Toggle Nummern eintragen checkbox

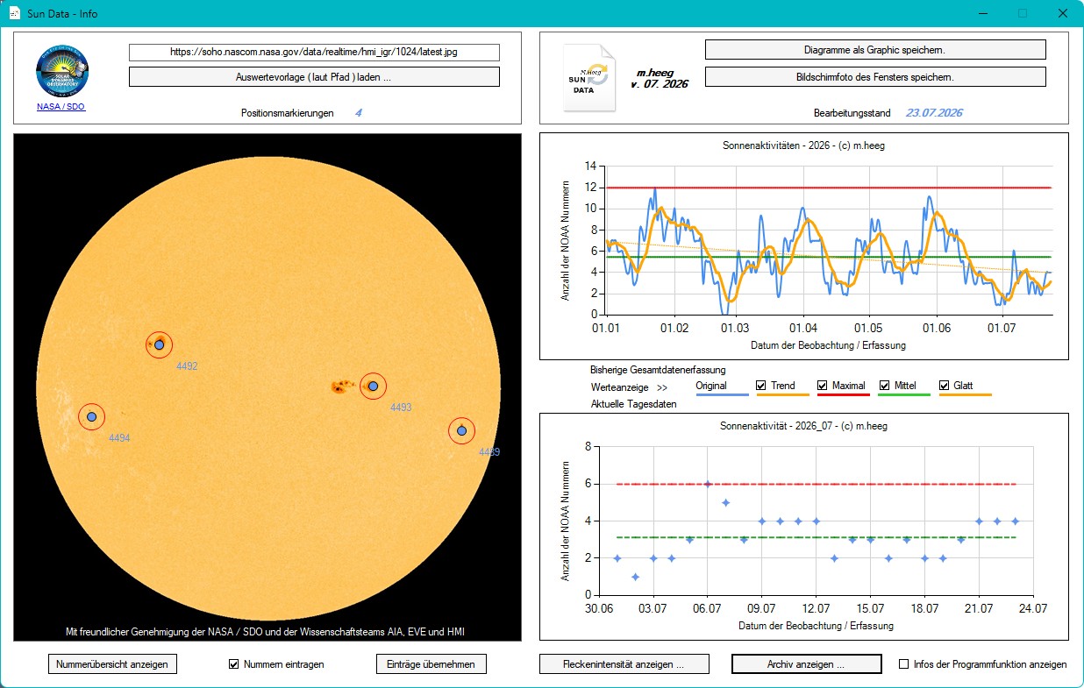233,664
